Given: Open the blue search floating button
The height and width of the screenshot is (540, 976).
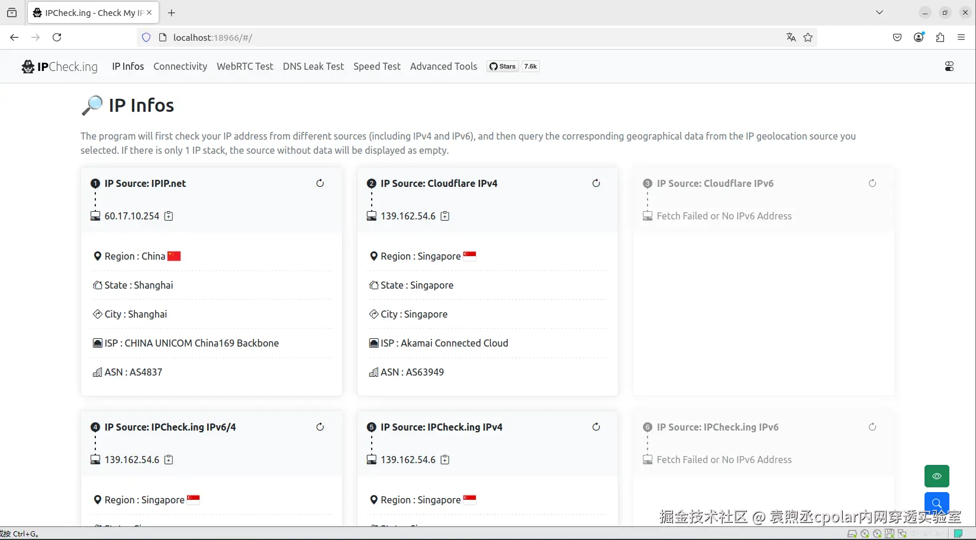Looking at the screenshot, I should (x=937, y=503).
